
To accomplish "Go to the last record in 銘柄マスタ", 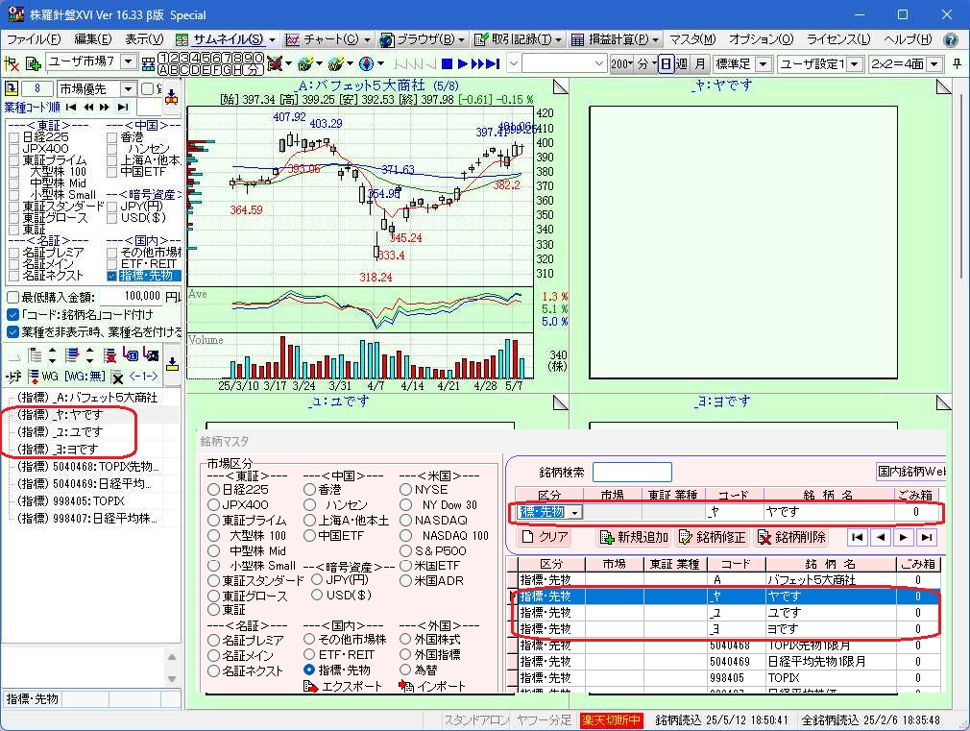I will [926, 537].
